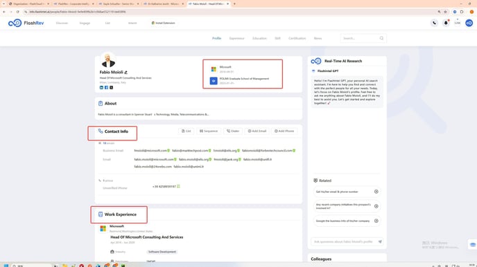This screenshot has height=267, width=477.
Task: Click the Add Email button
Action: coord(257,131)
